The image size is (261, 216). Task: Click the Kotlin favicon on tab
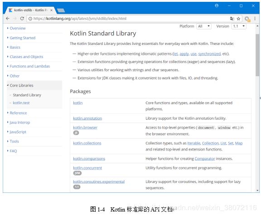click(10, 10)
